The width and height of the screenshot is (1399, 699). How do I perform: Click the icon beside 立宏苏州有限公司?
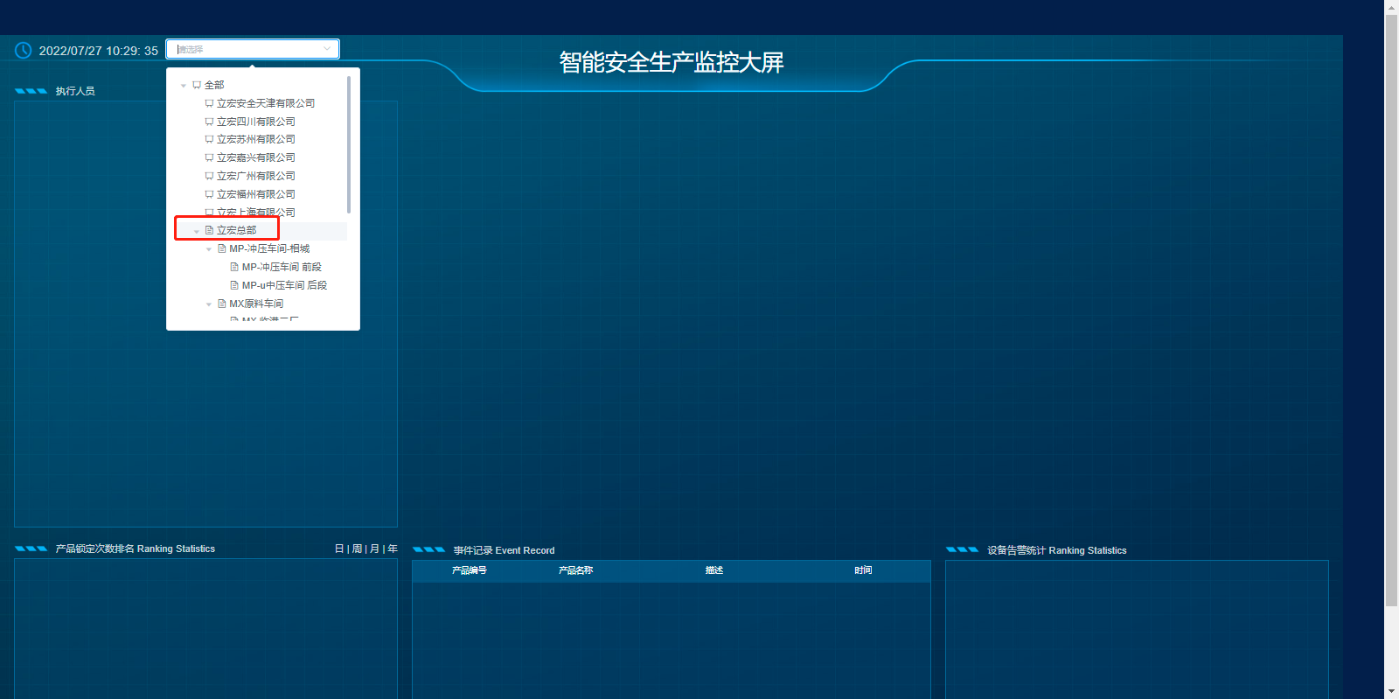pyautogui.click(x=209, y=139)
